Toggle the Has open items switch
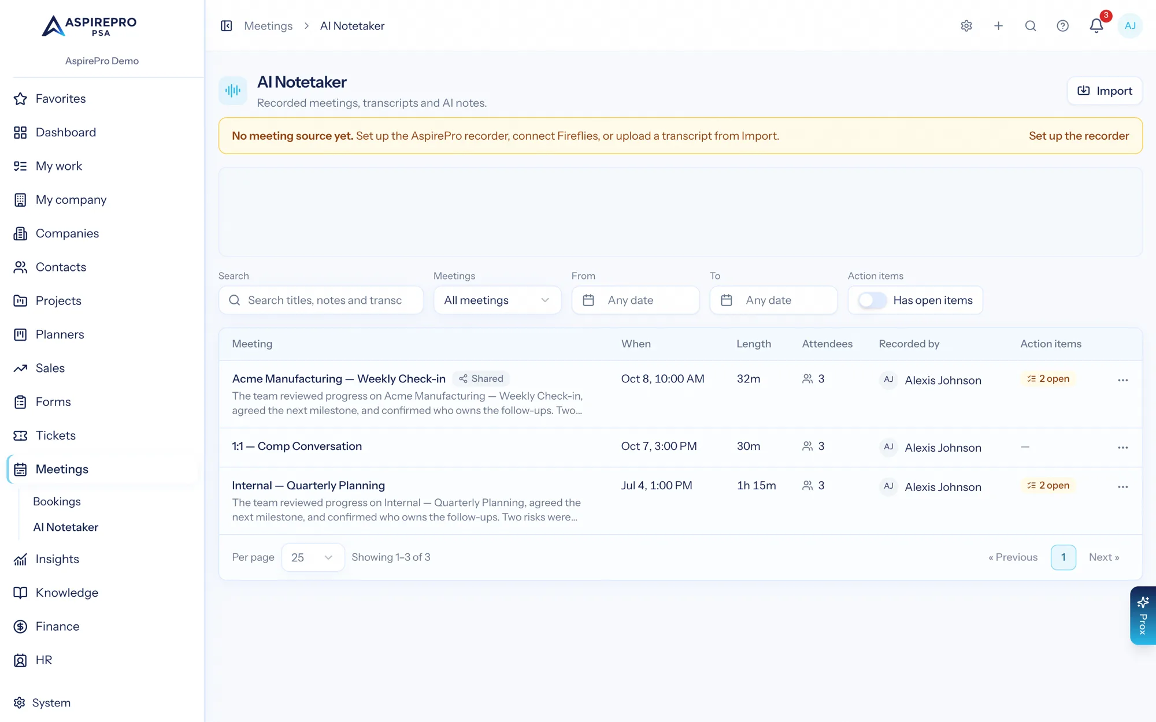Image resolution: width=1156 pixels, height=722 pixels. (872, 300)
